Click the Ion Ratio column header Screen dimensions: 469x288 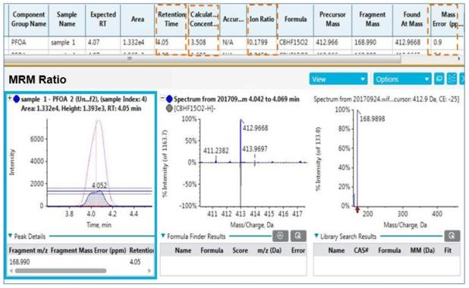point(262,19)
